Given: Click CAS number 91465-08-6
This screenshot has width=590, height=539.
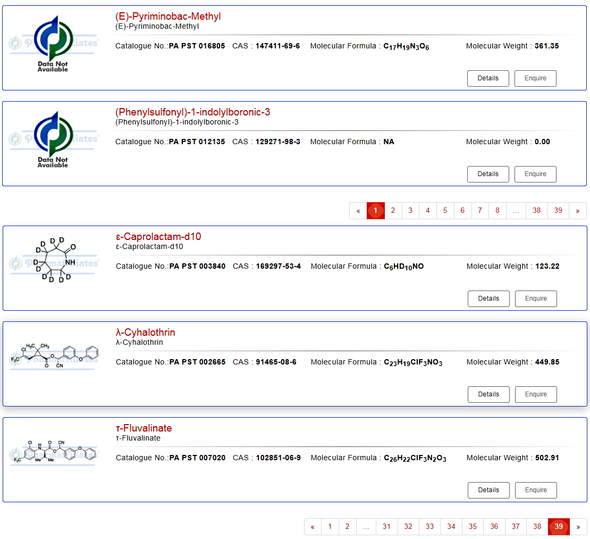Looking at the screenshot, I should click(x=276, y=362).
